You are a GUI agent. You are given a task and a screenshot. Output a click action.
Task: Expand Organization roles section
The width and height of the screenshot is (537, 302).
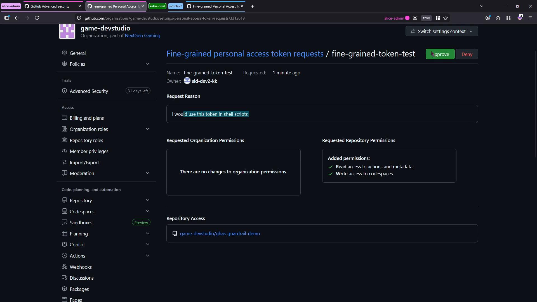pos(147,129)
